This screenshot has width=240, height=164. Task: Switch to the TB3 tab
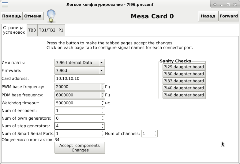[x=32, y=30]
